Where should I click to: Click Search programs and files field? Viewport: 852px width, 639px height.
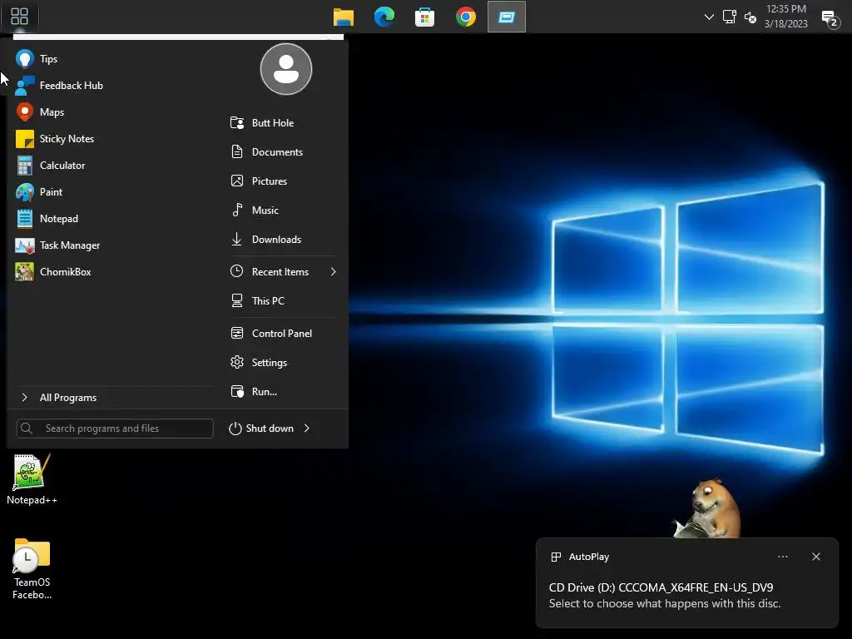click(x=115, y=428)
